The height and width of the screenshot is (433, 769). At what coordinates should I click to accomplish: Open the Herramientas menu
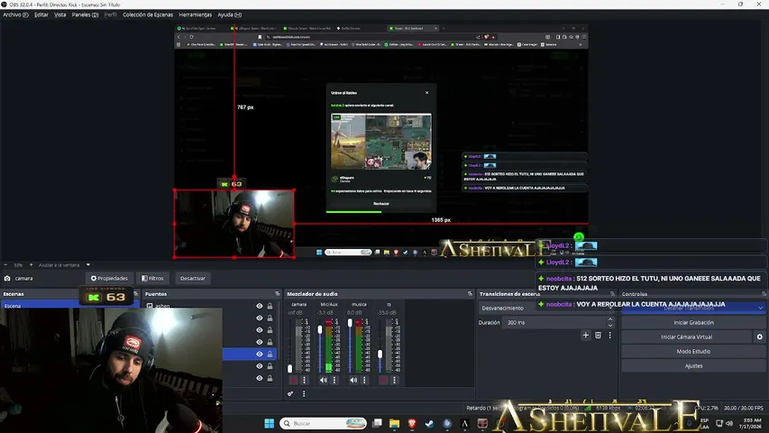(x=196, y=14)
